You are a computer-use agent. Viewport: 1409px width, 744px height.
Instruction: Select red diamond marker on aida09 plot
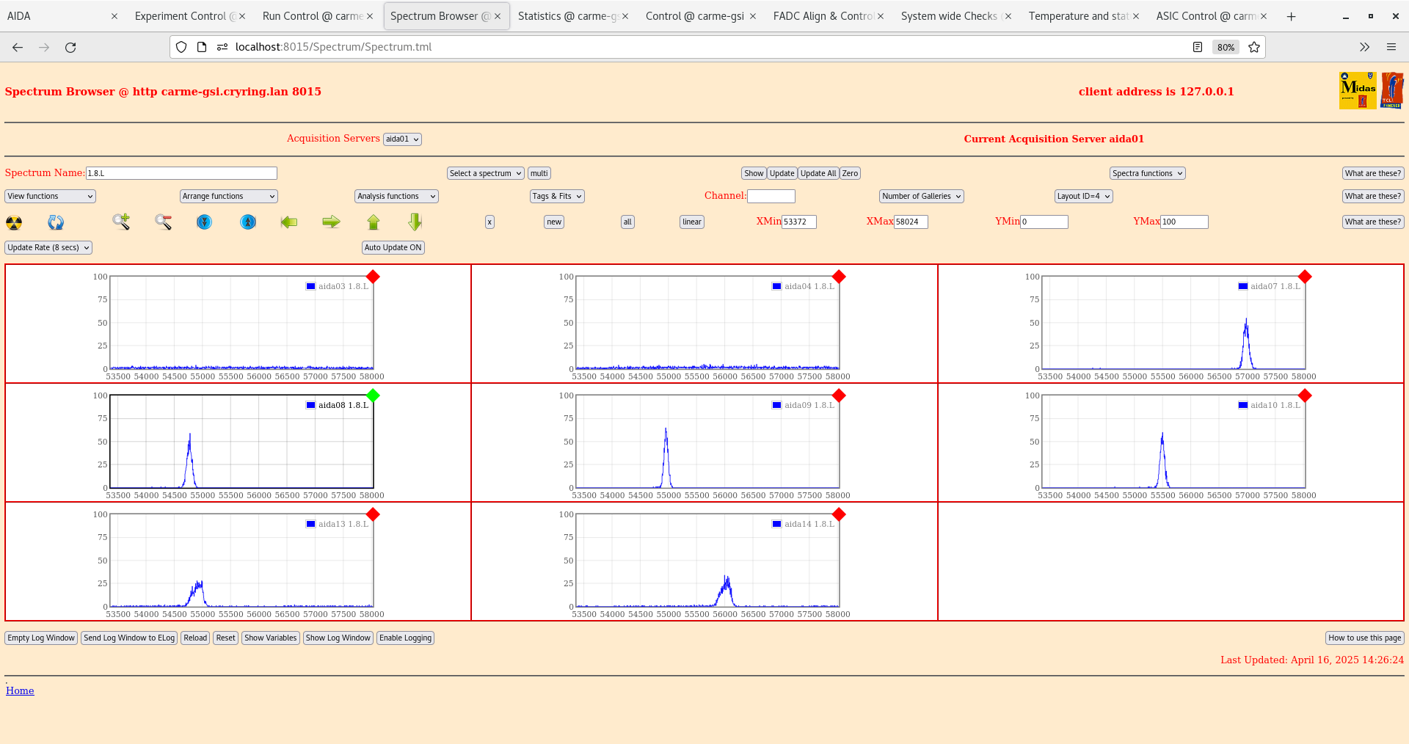840,395
